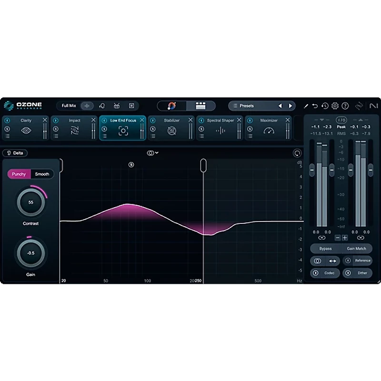Click the 250 Hz crossover handle

[x=203, y=166]
